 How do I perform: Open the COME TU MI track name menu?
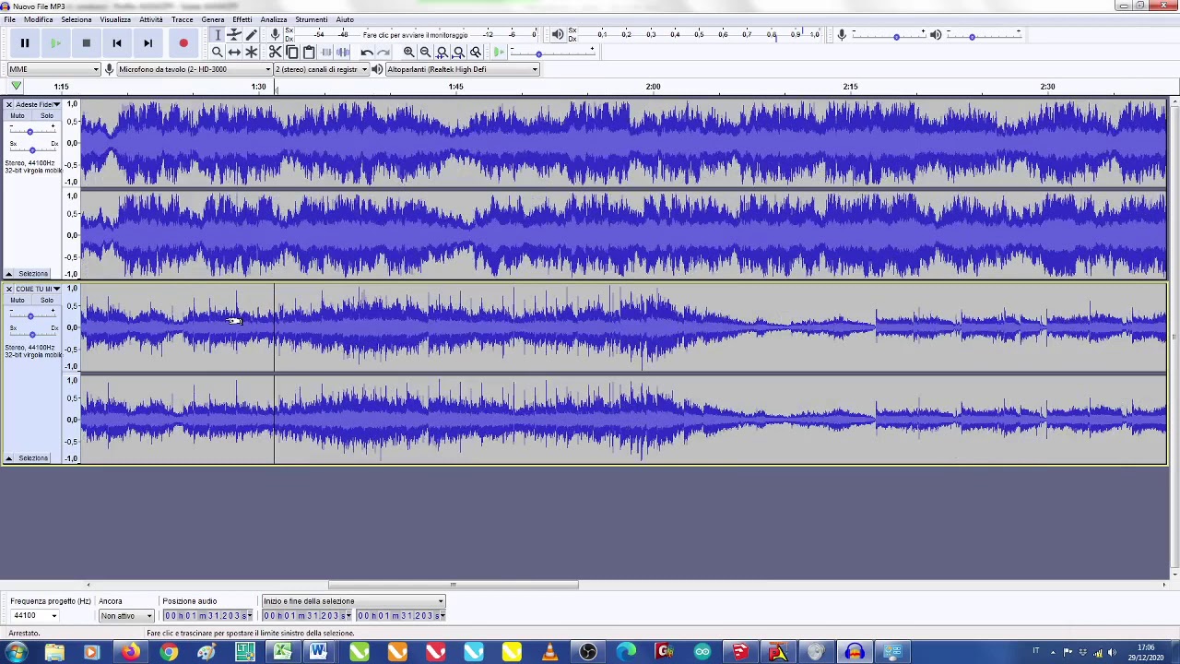38,290
